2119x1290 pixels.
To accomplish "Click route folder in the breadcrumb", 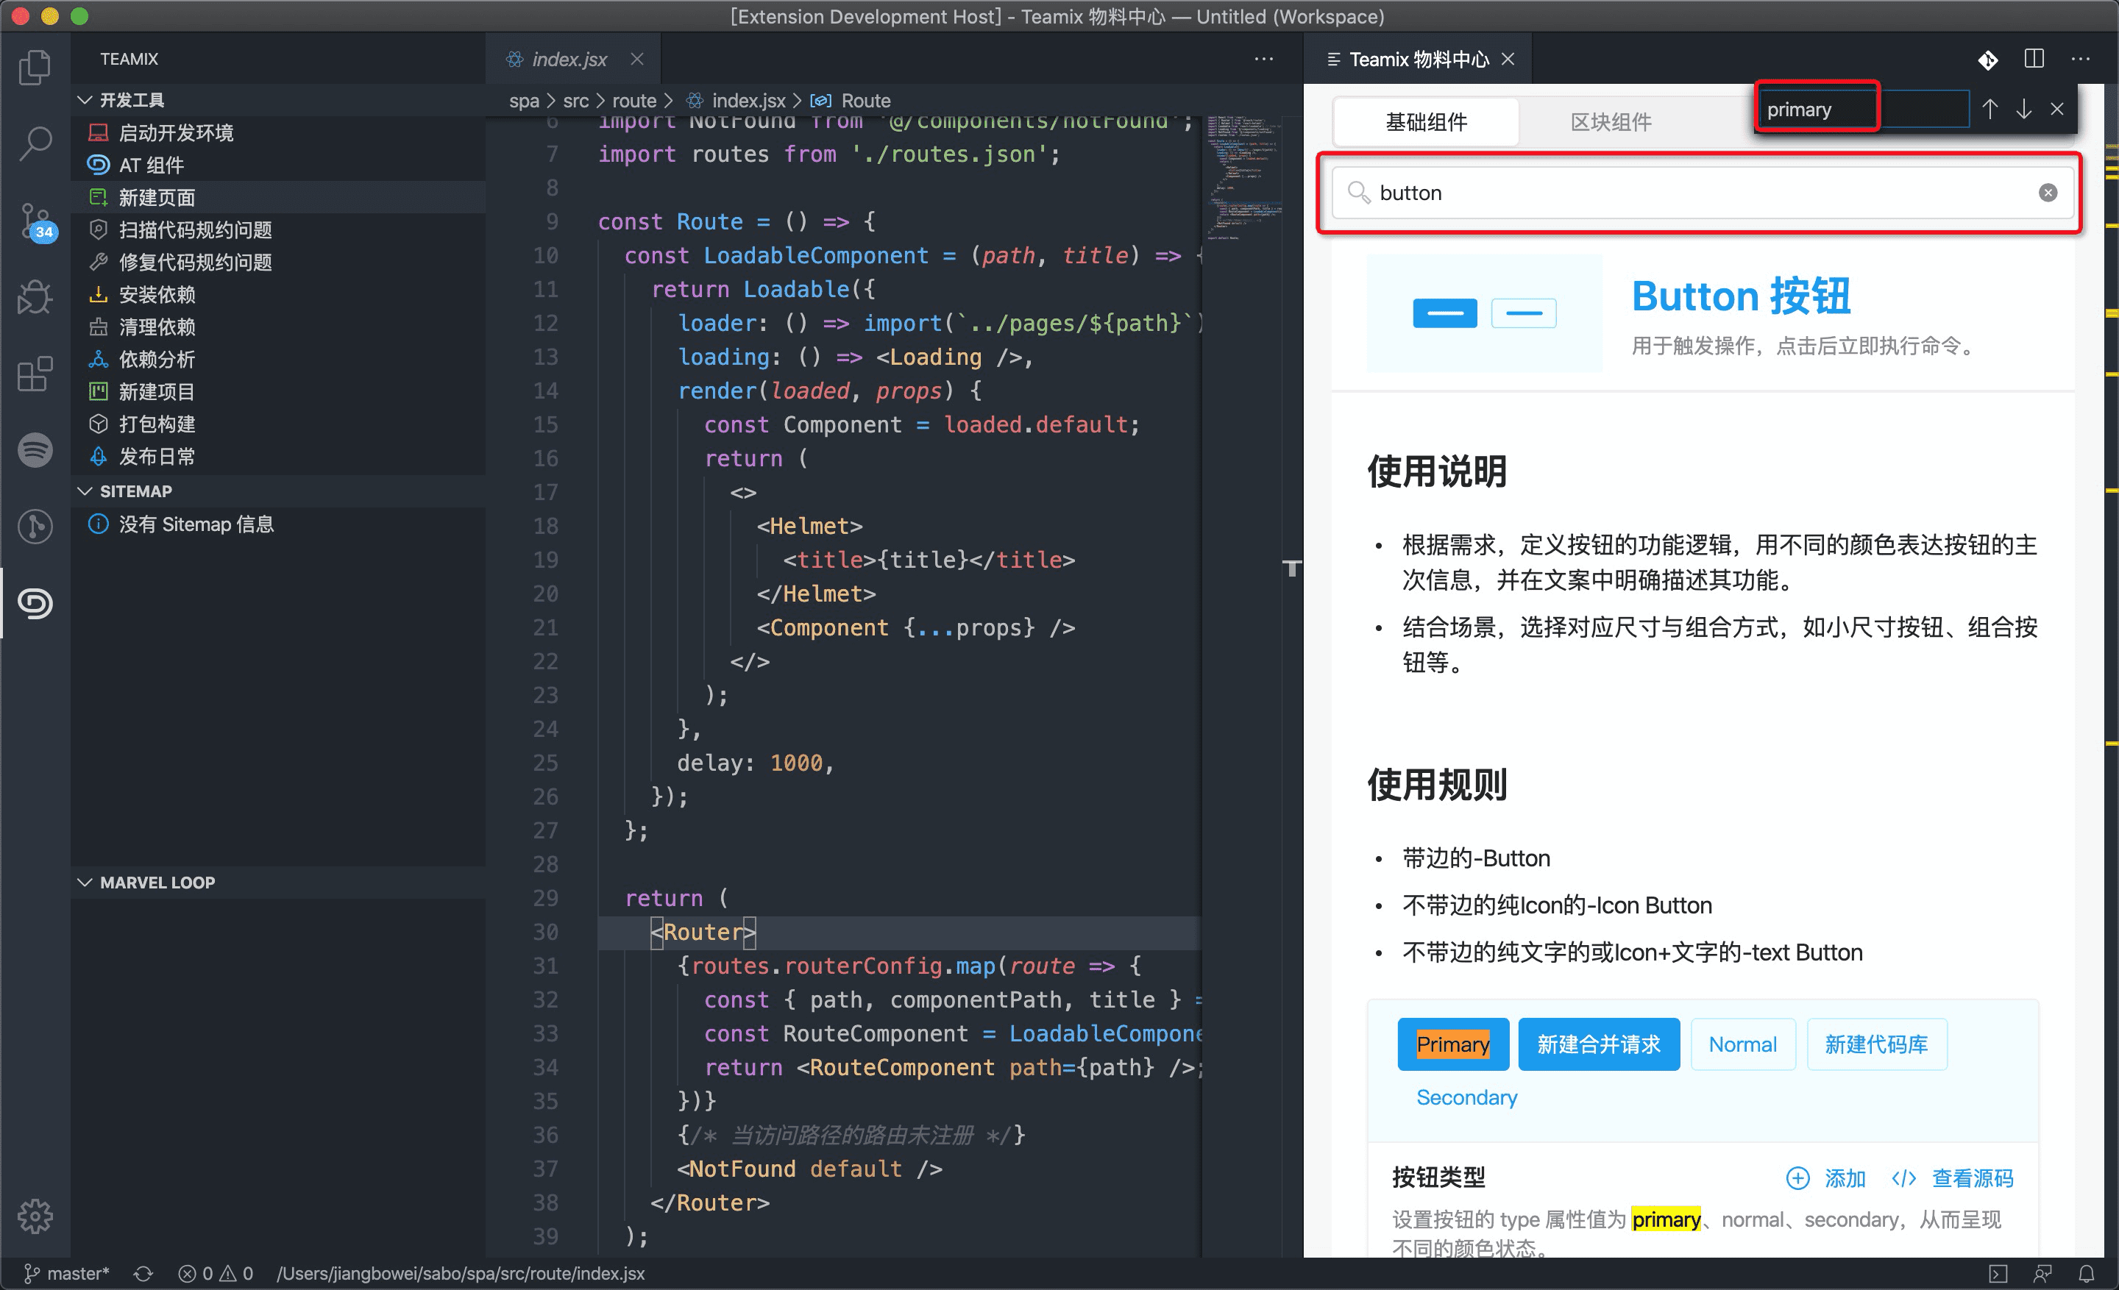I will [x=633, y=101].
